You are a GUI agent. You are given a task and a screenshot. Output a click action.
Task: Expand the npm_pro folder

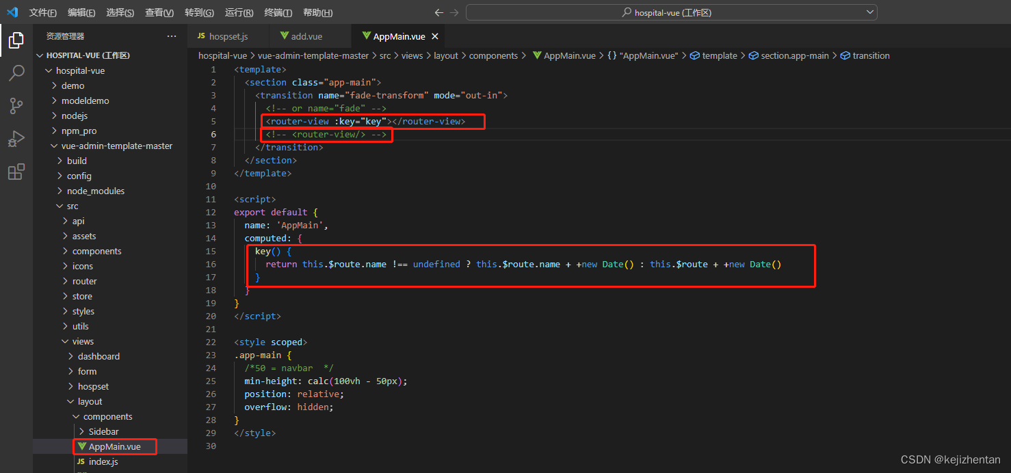coord(110,131)
